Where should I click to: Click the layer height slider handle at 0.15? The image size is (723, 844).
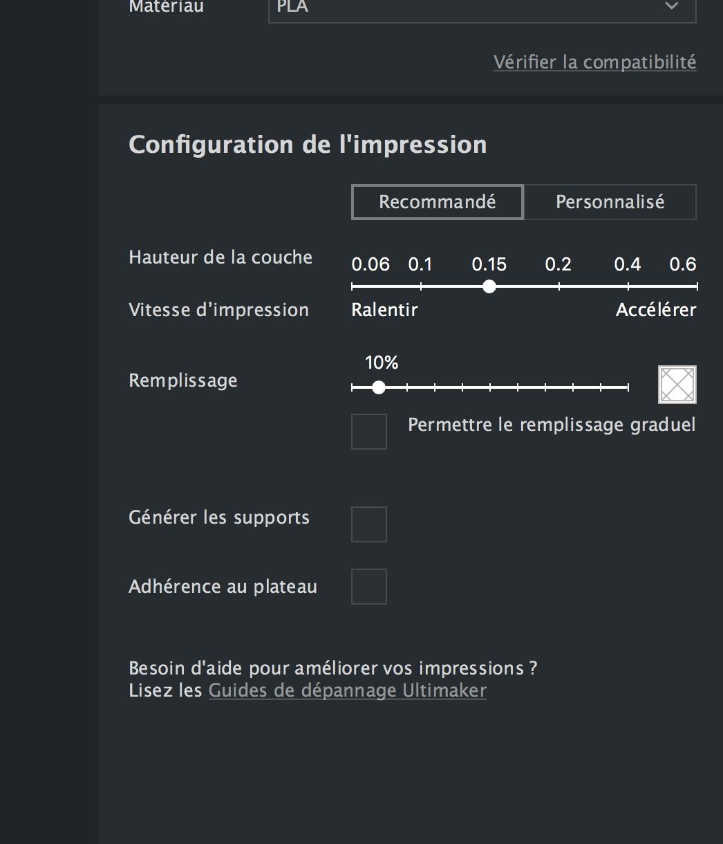pos(489,286)
